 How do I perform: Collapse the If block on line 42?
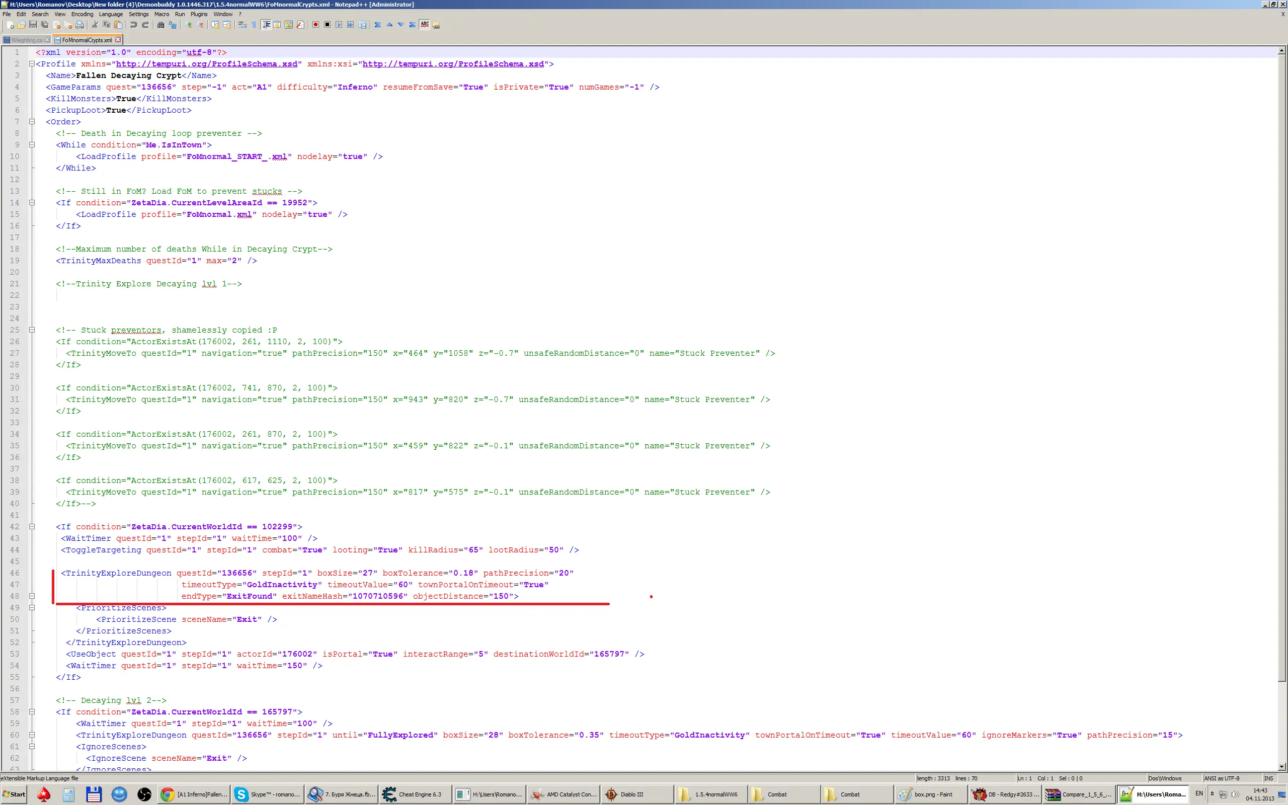(31, 527)
